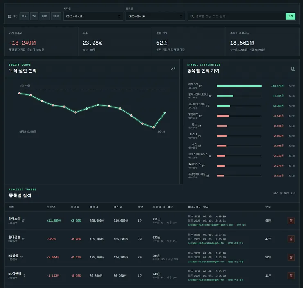Click the 18,561원 fees and taxes value
The width and height of the screenshot is (303, 288).
coord(242,43)
